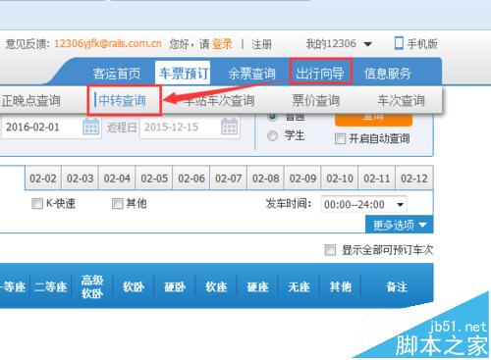Expand the 我的12306 dropdown
The width and height of the screenshot is (491, 360).
coord(339,43)
